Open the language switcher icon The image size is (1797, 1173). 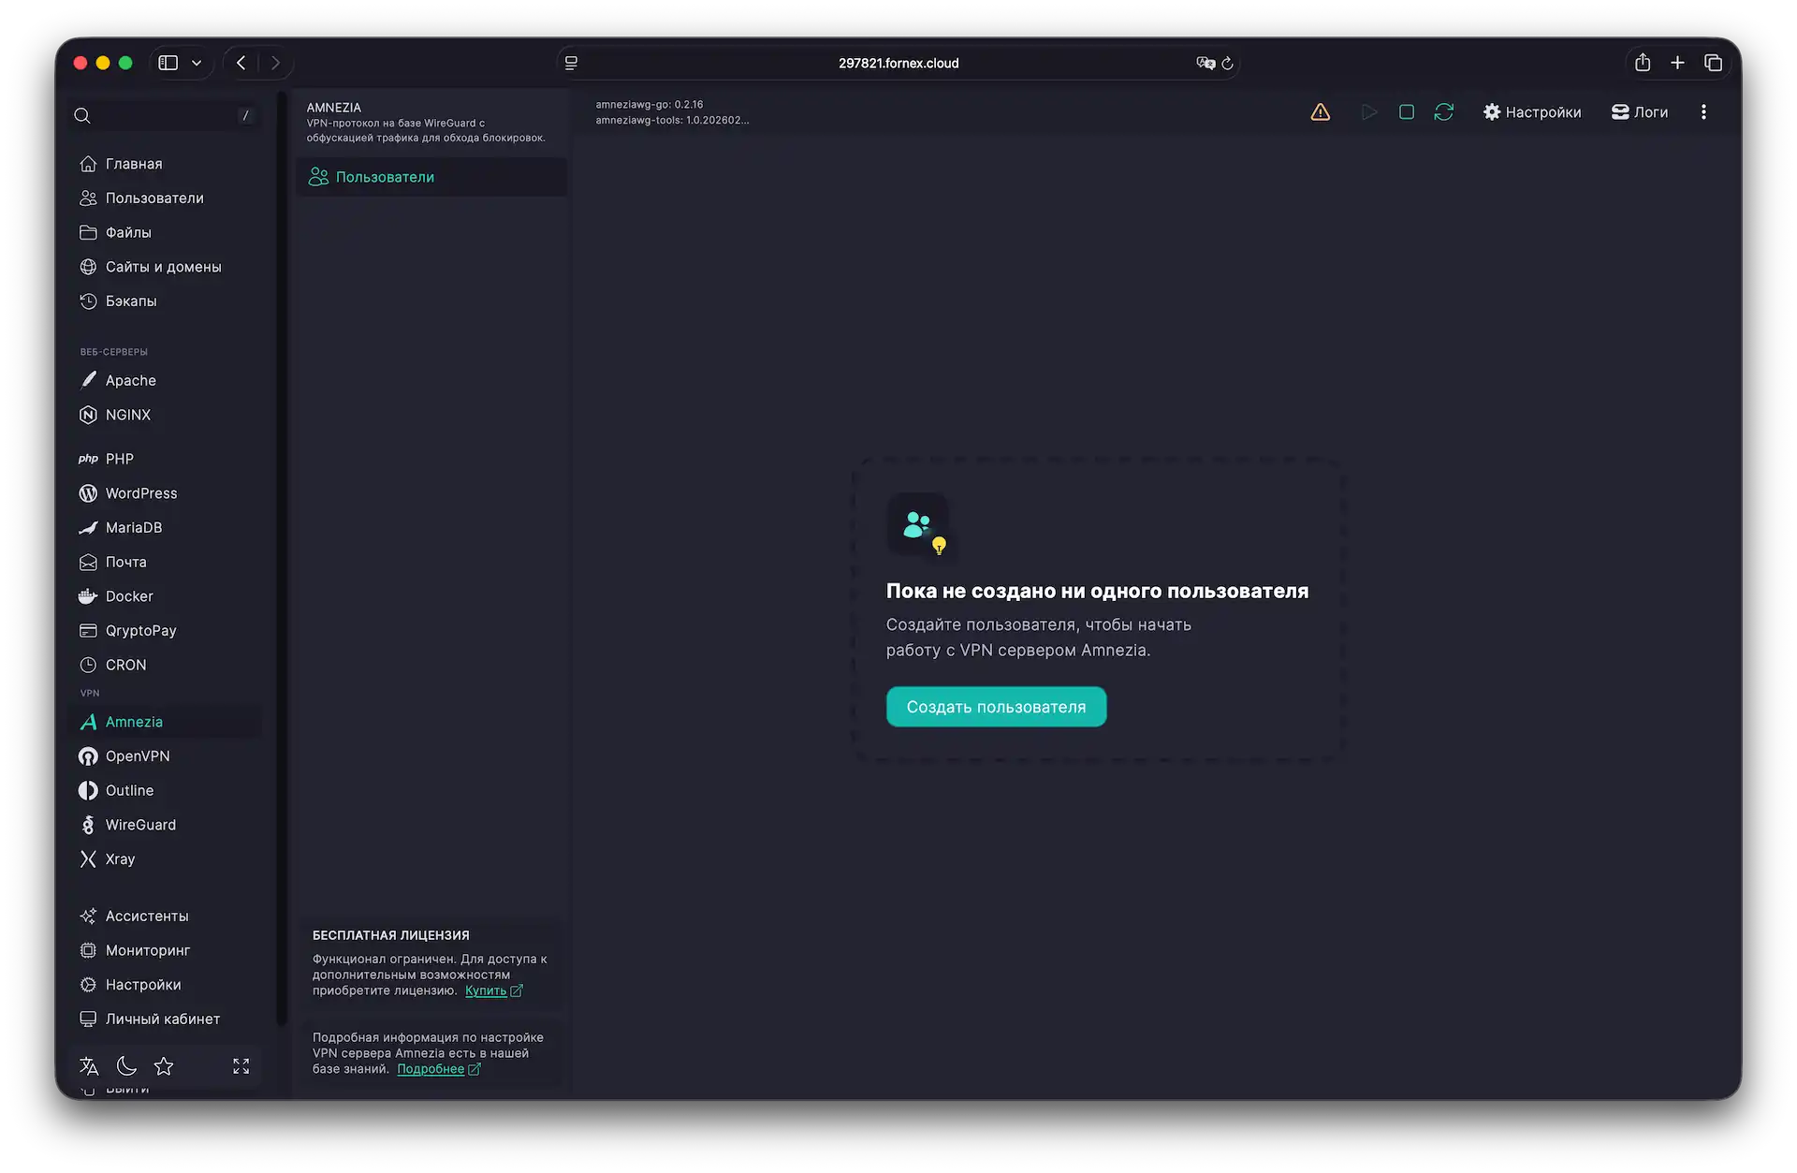[x=88, y=1066]
